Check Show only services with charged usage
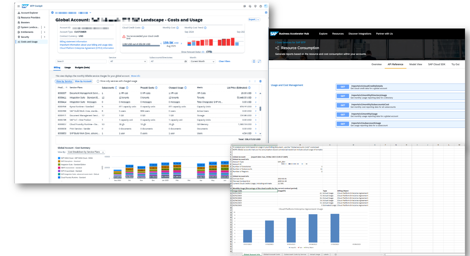The height and width of the screenshot is (256, 470). [98, 81]
